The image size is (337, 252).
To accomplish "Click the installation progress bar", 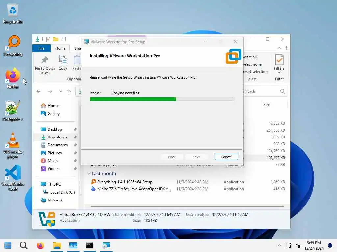I will (162, 99).
